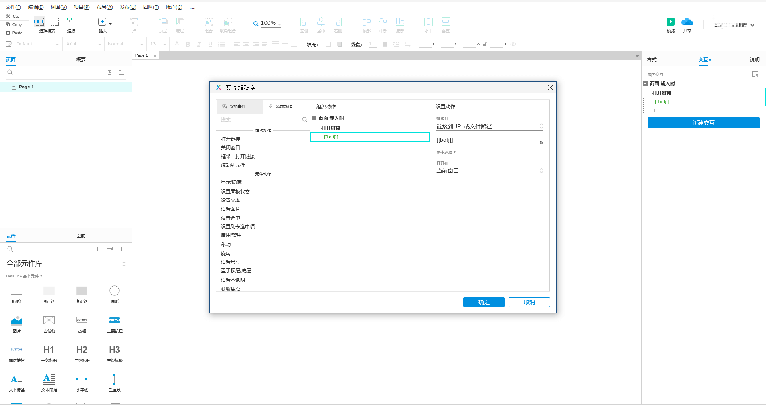The width and height of the screenshot is (766, 405).
Task: Click the search icon in 页面 panel
Action: [10, 73]
